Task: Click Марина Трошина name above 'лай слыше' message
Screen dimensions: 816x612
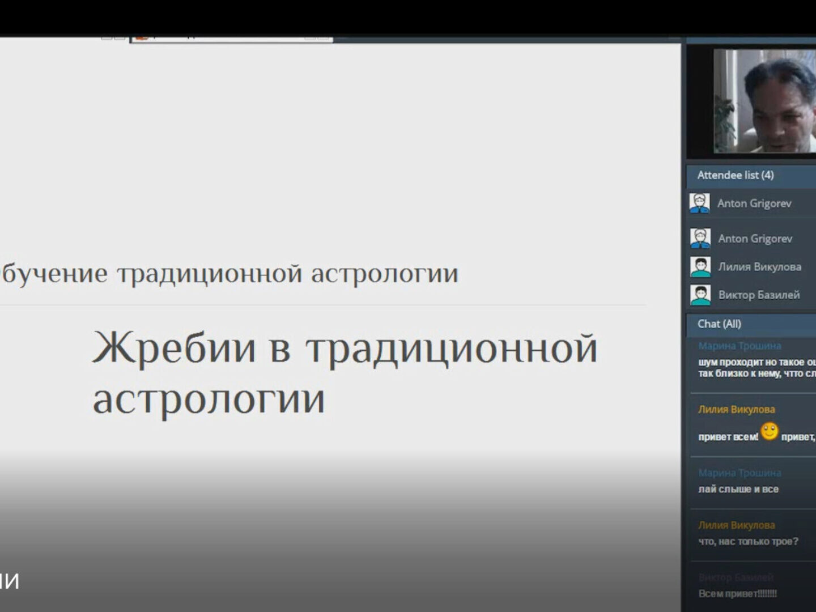Action: [739, 473]
